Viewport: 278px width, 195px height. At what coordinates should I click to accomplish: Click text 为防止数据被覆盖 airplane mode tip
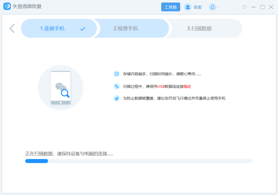[174, 98]
